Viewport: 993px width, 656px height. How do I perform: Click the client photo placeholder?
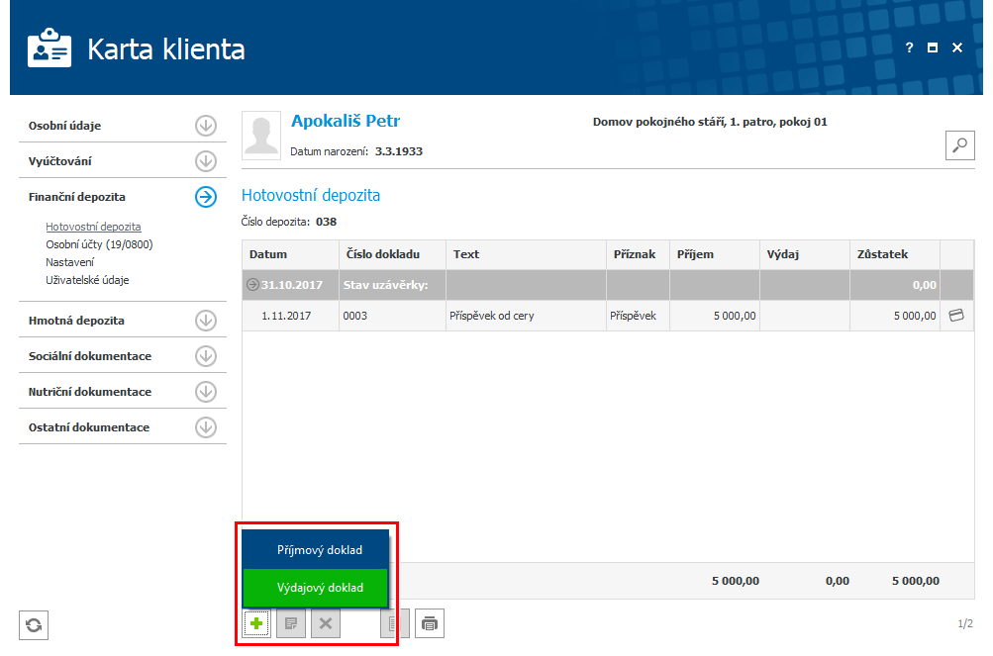(261, 136)
